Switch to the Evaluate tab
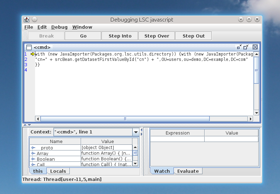 click(188, 171)
